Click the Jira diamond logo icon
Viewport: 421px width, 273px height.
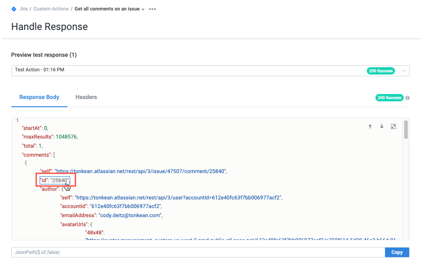tap(14, 9)
